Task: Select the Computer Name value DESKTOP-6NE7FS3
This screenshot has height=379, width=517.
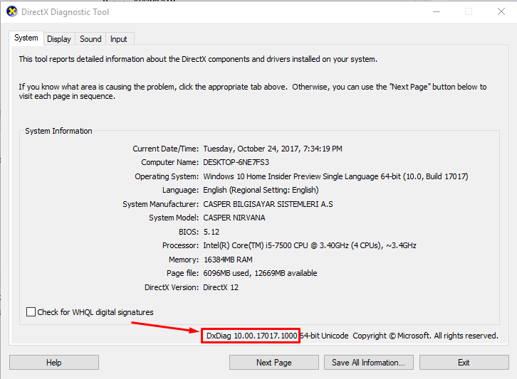Action: (236, 162)
